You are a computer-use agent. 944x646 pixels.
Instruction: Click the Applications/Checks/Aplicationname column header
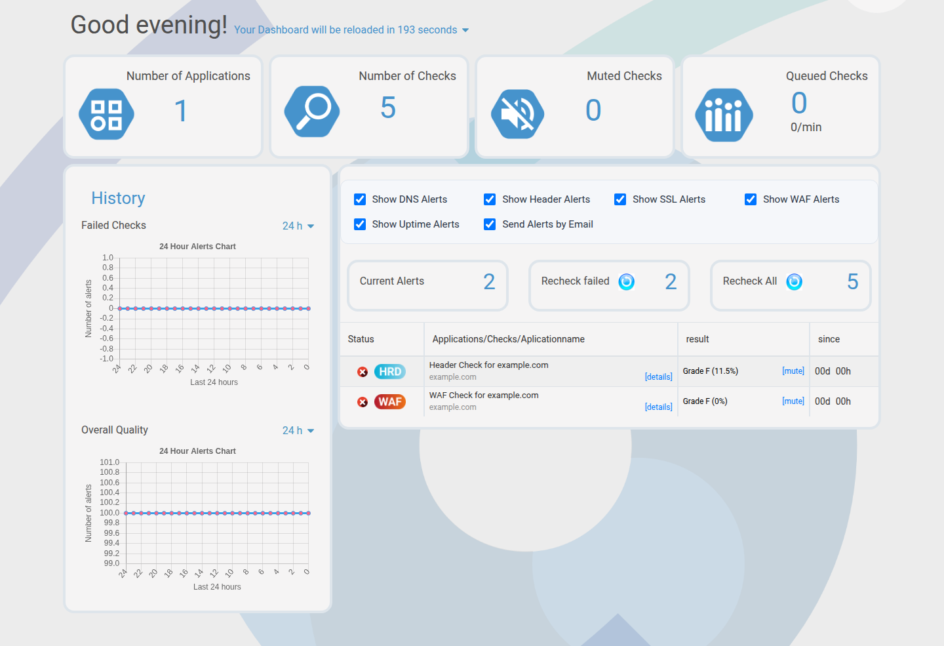pyautogui.click(x=508, y=339)
